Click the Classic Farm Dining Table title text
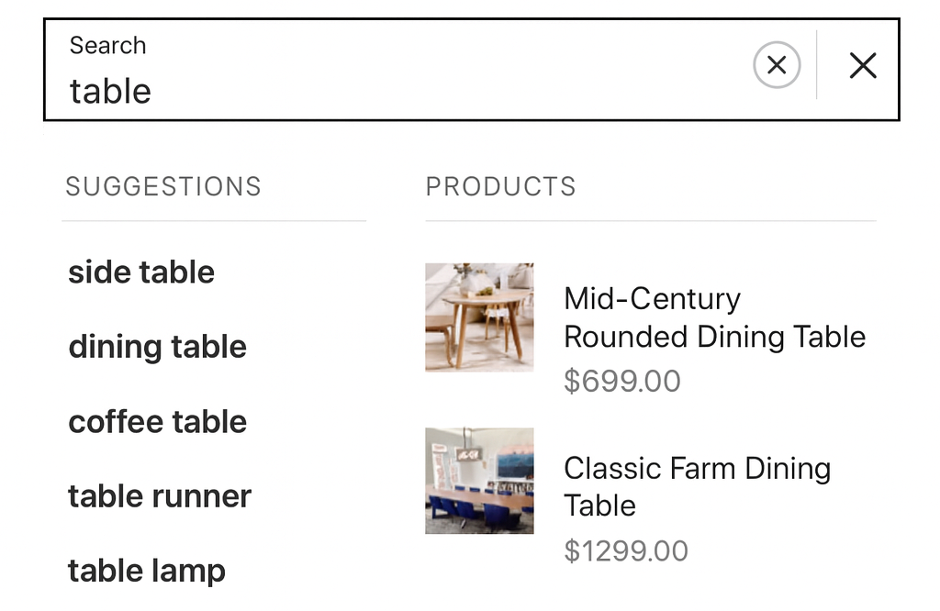 (x=697, y=486)
